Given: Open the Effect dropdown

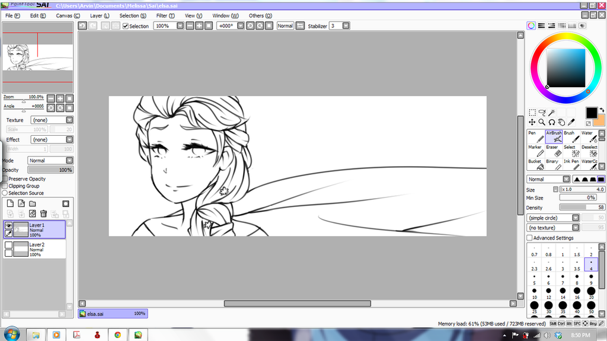Looking at the screenshot, I should pyautogui.click(x=69, y=139).
